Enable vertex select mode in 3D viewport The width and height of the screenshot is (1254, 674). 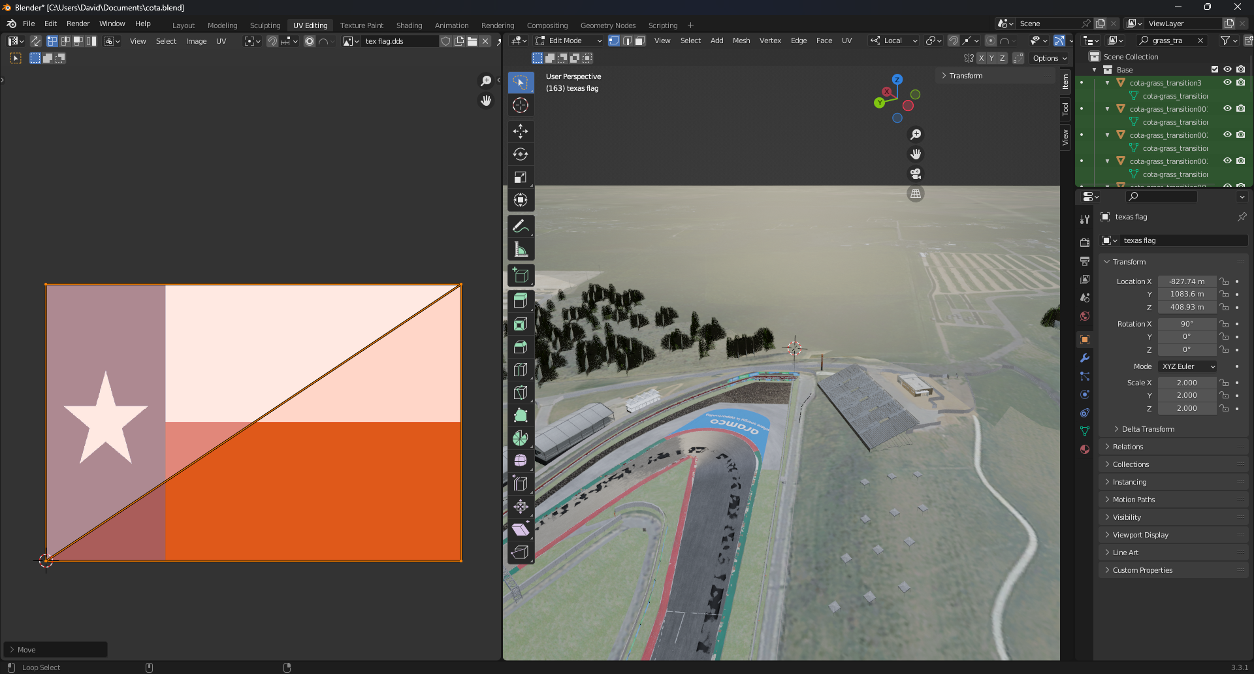(x=614, y=40)
